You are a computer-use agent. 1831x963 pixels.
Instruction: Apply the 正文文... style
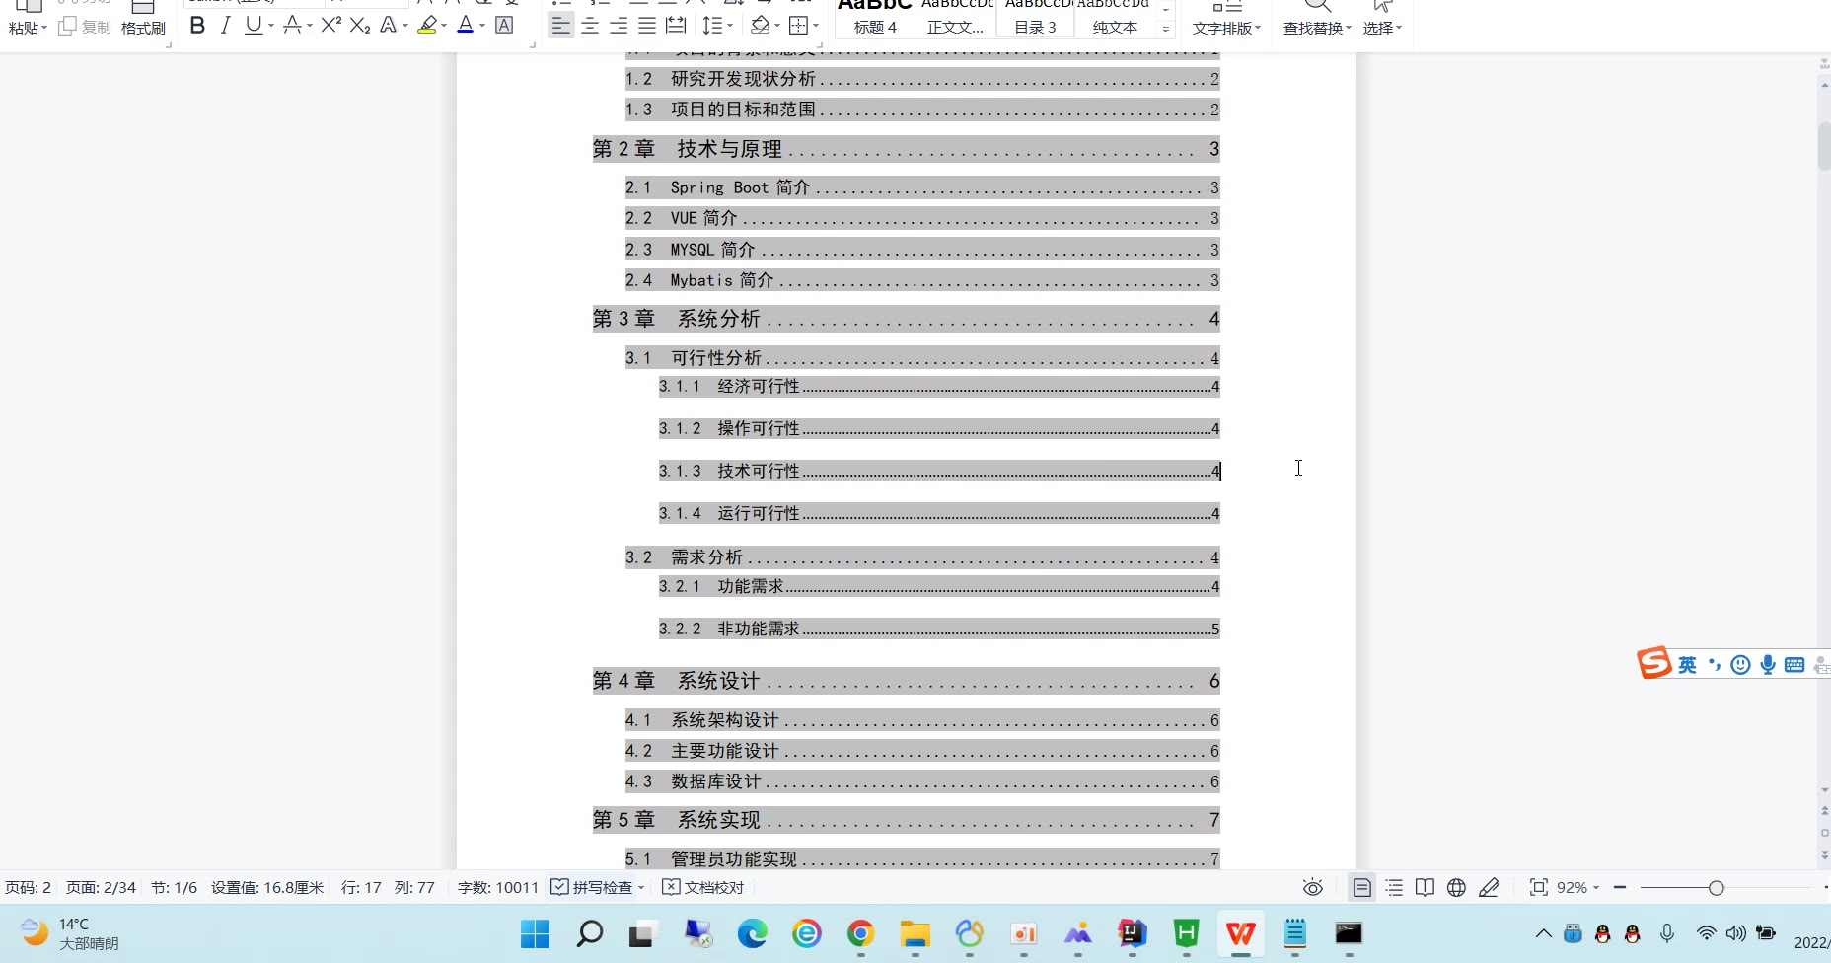(x=955, y=20)
